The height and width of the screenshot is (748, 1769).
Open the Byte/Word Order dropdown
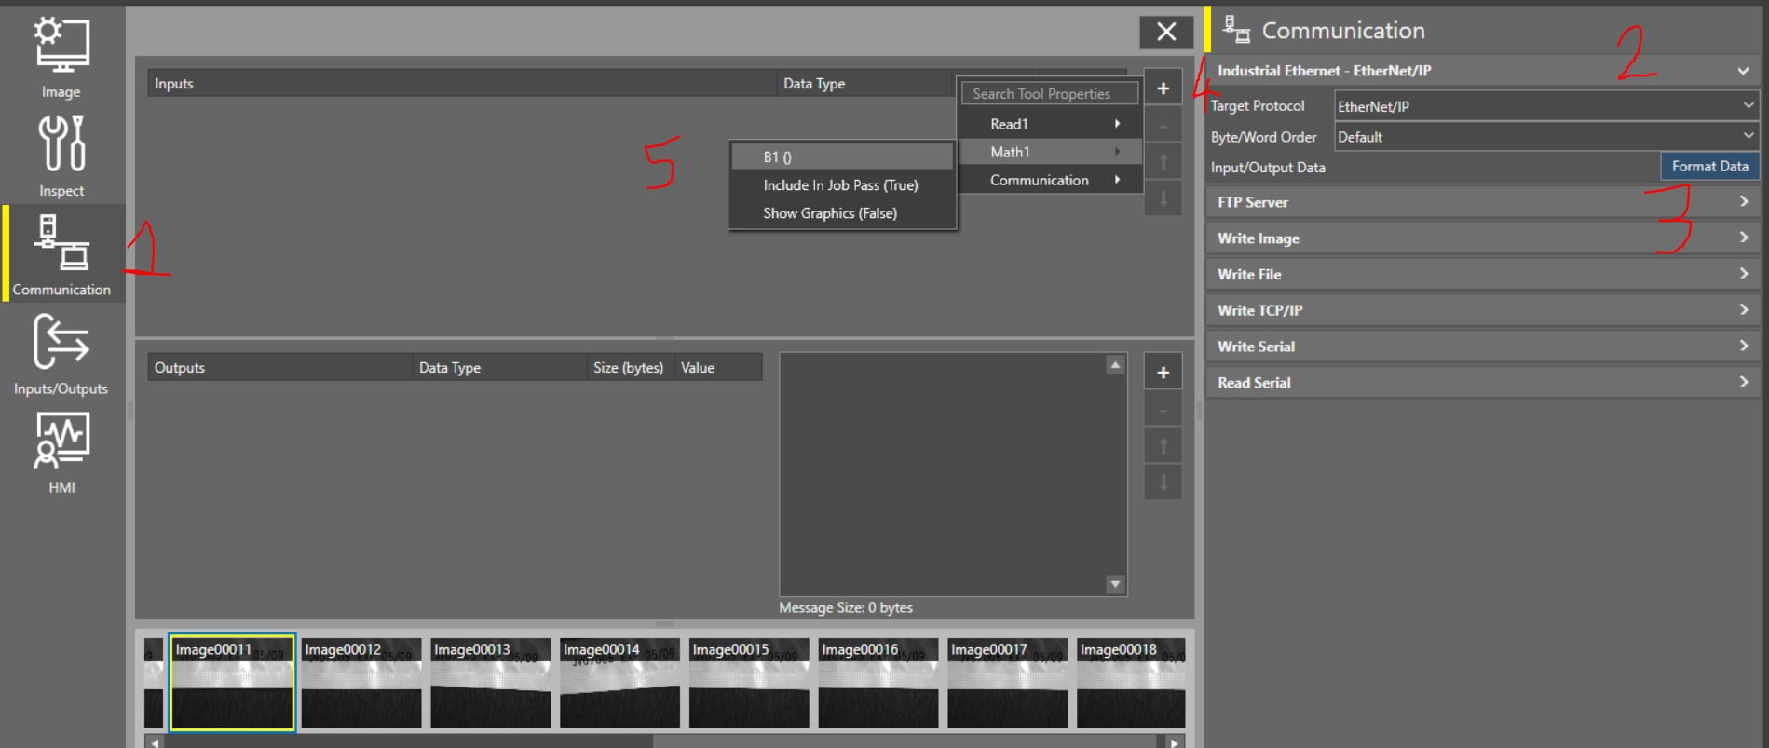(1545, 137)
